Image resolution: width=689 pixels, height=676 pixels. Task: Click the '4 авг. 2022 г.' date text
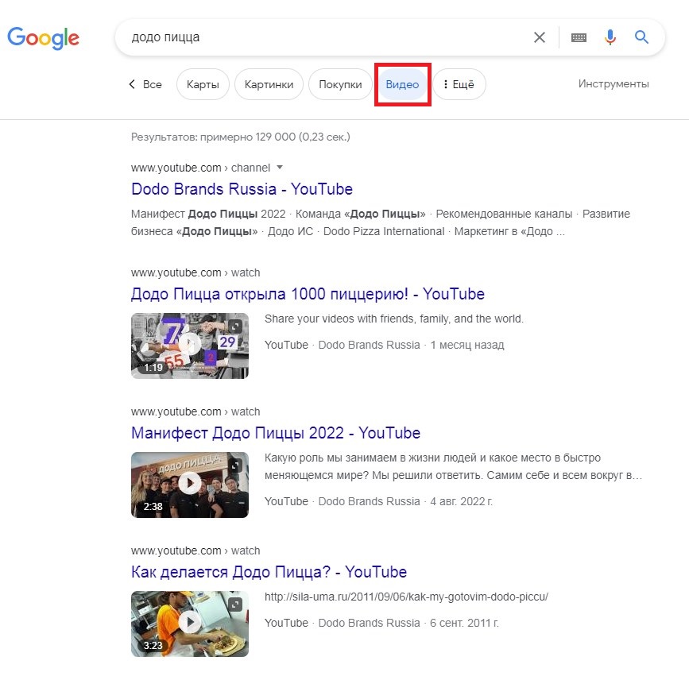pos(462,501)
